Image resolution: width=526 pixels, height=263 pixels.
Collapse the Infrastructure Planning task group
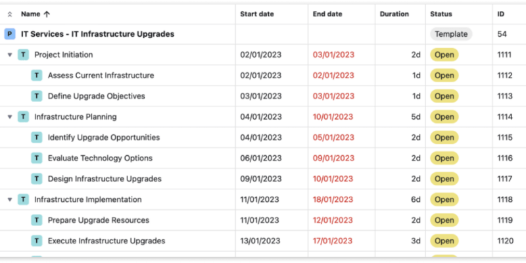pyautogui.click(x=10, y=117)
